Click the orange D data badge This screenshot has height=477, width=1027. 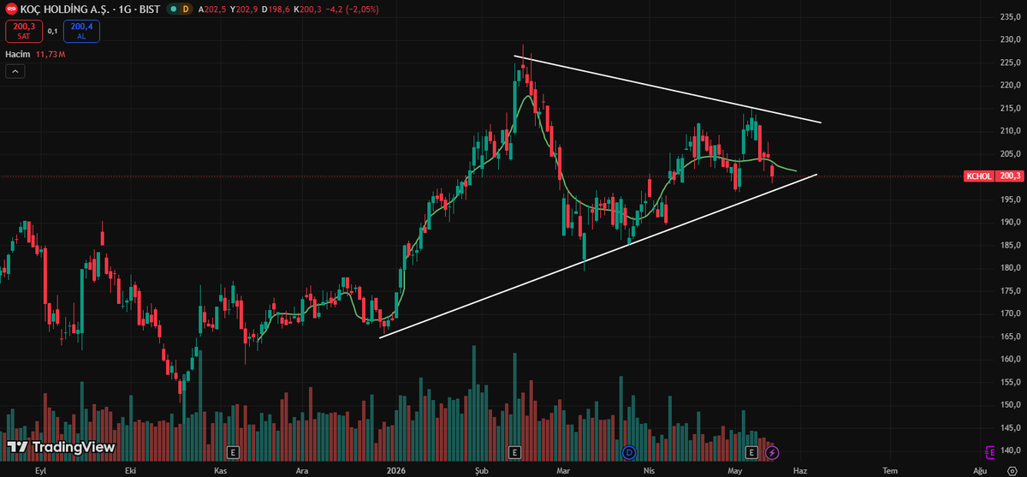point(187,9)
